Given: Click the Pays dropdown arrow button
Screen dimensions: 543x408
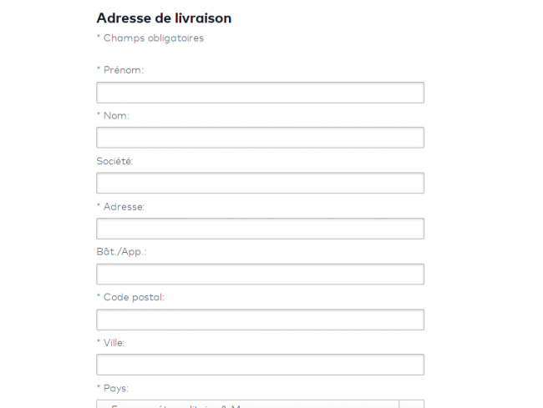Looking at the screenshot, I should pos(411,405).
